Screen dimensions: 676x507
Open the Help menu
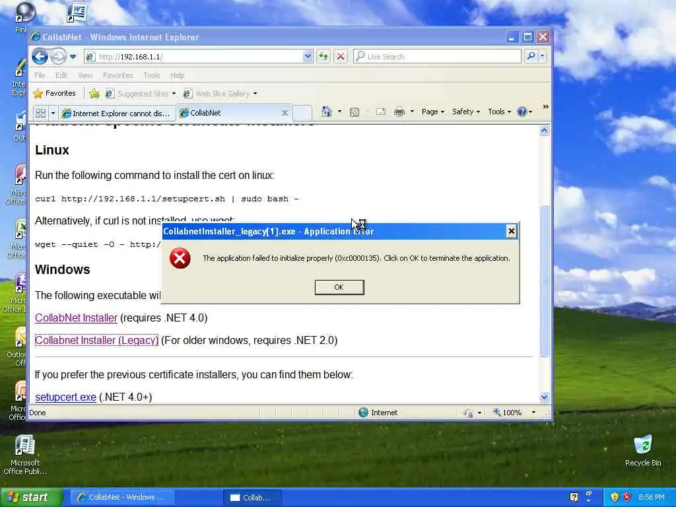177,75
